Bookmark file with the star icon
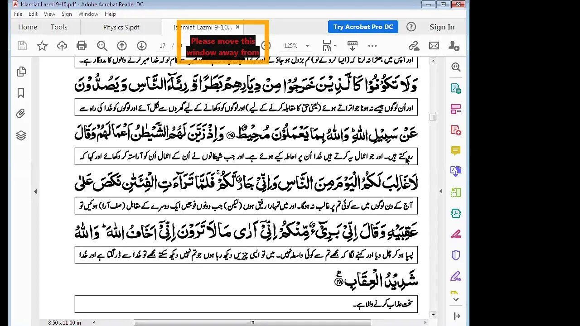Image resolution: width=580 pixels, height=326 pixels. 42,46
